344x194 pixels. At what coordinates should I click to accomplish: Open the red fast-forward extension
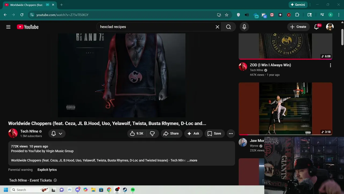click(272, 15)
